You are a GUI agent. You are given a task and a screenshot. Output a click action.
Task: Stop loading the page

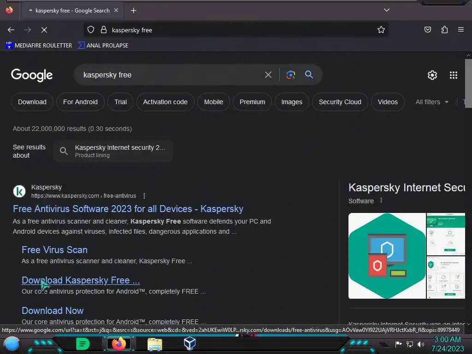pos(44,30)
